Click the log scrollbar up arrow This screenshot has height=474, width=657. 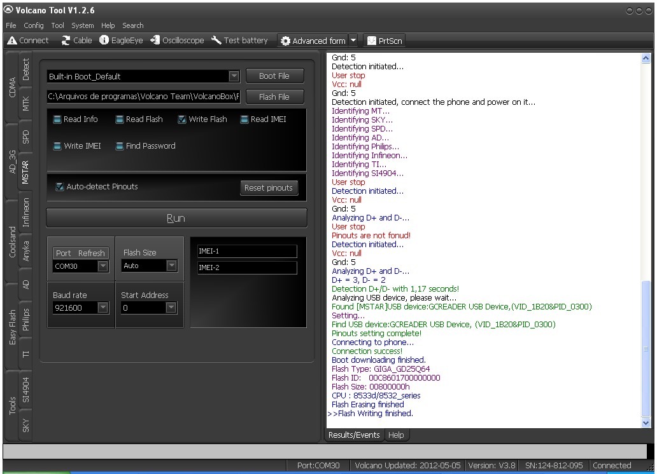coord(646,58)
